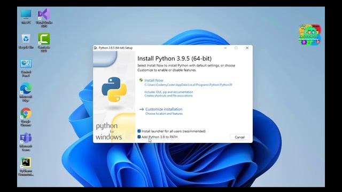Open the Recycle Bin desktop icon
This screenshot has height=192, width=342.
[x=26, y=41]
